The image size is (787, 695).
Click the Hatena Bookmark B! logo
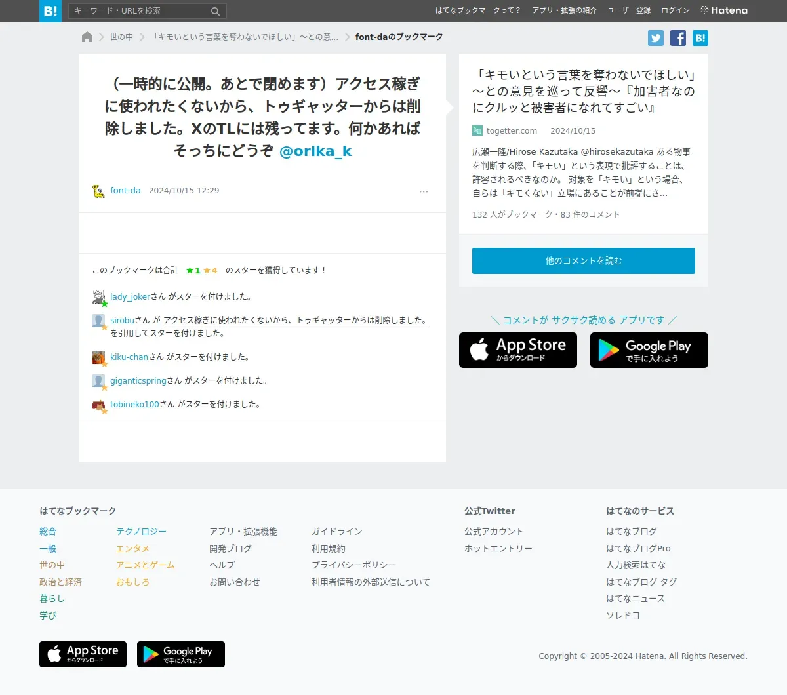(50, 10)
